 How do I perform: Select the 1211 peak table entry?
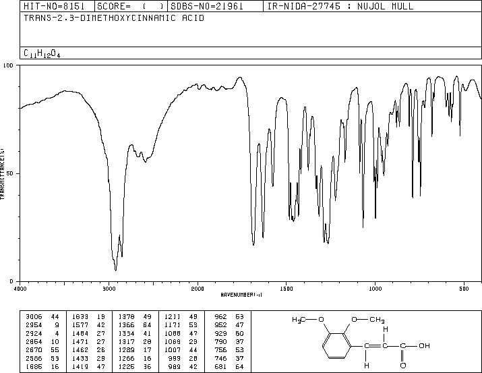[181, 316]
